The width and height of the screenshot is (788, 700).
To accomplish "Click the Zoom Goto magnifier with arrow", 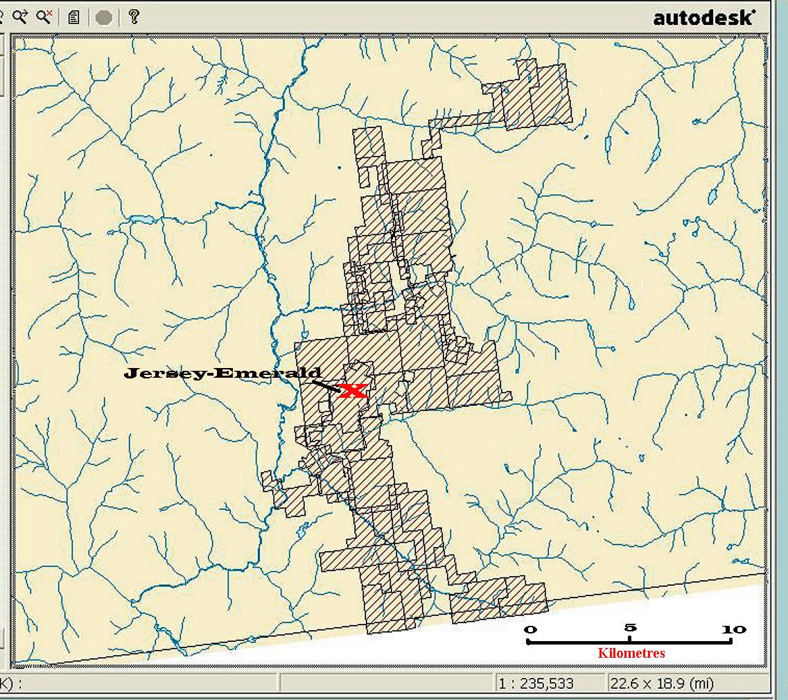I will coord(21,17).
